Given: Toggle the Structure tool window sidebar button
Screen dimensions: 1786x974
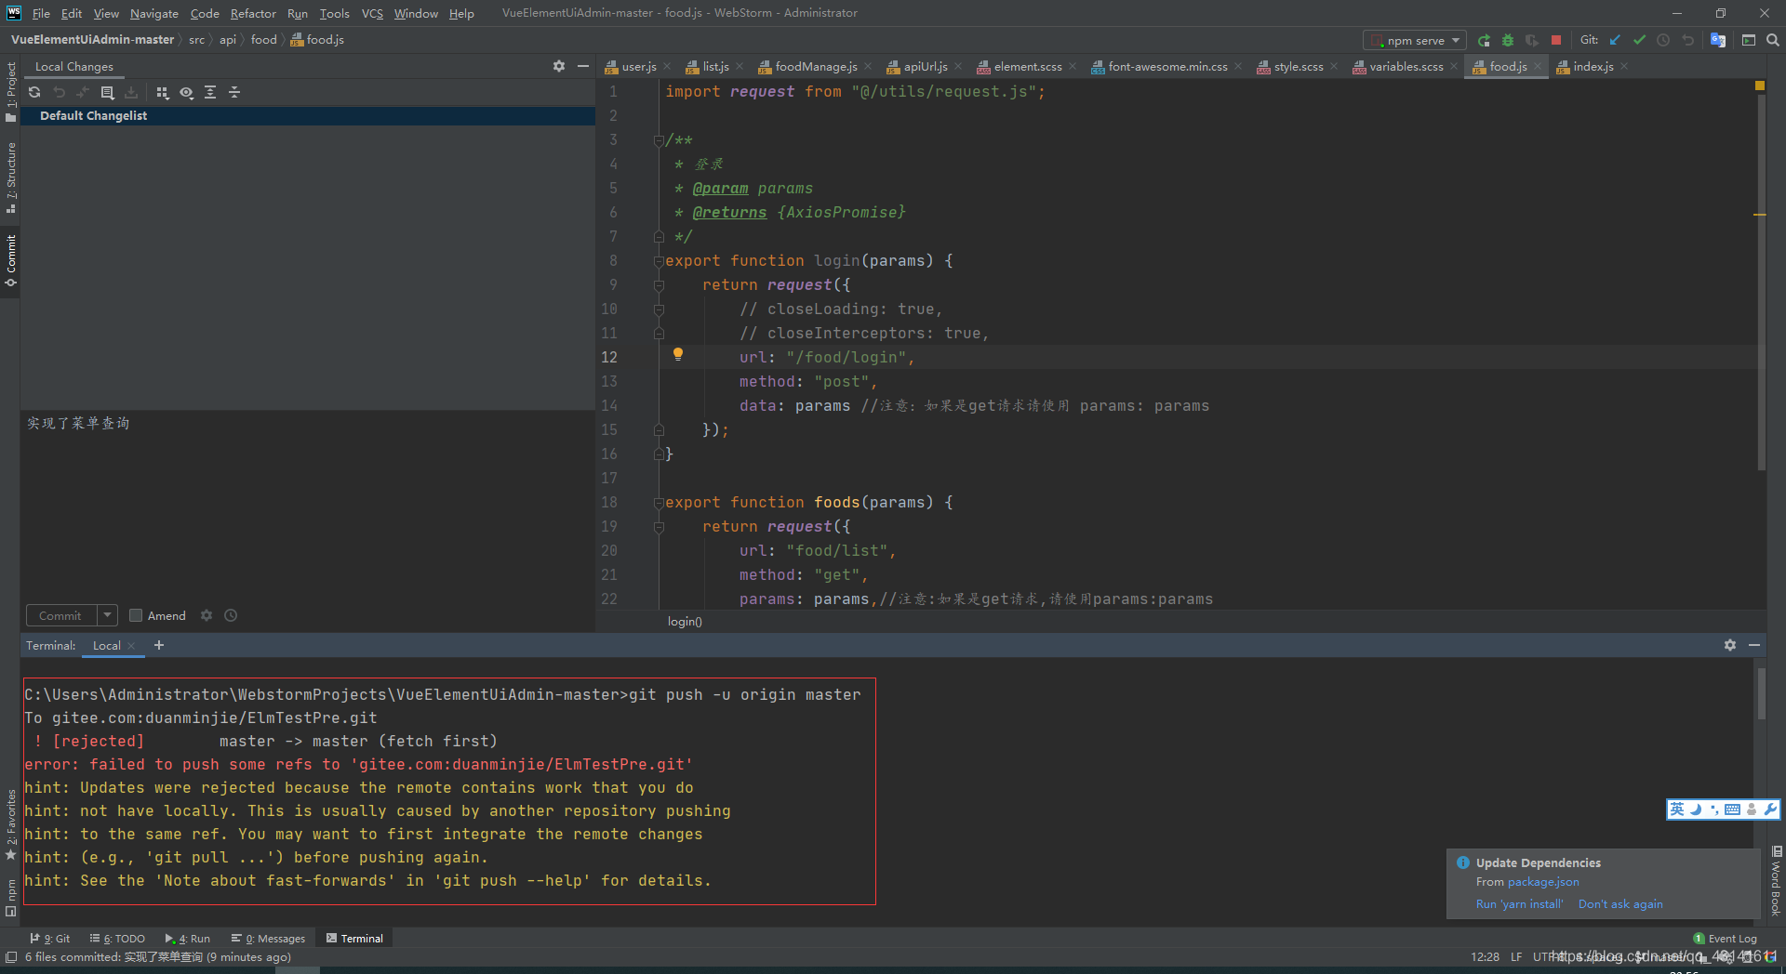Looking at the screenshot, I should click(10, 178).
